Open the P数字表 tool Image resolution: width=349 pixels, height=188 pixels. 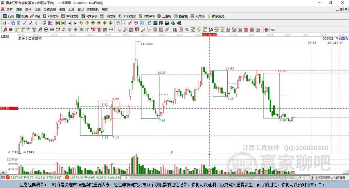click(x=90, y=16)
